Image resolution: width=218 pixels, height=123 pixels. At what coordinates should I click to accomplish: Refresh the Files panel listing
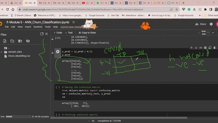pos(12,41)
